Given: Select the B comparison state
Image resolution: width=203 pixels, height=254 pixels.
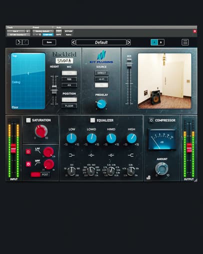Looking at the screenshot, I should (x=161, y=42).
